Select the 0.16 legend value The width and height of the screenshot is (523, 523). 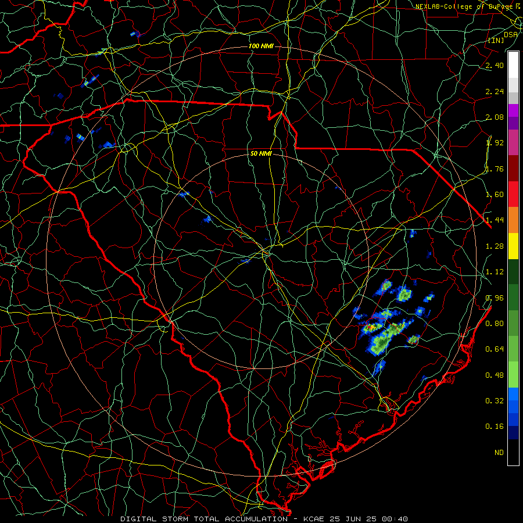click(495, 427)
